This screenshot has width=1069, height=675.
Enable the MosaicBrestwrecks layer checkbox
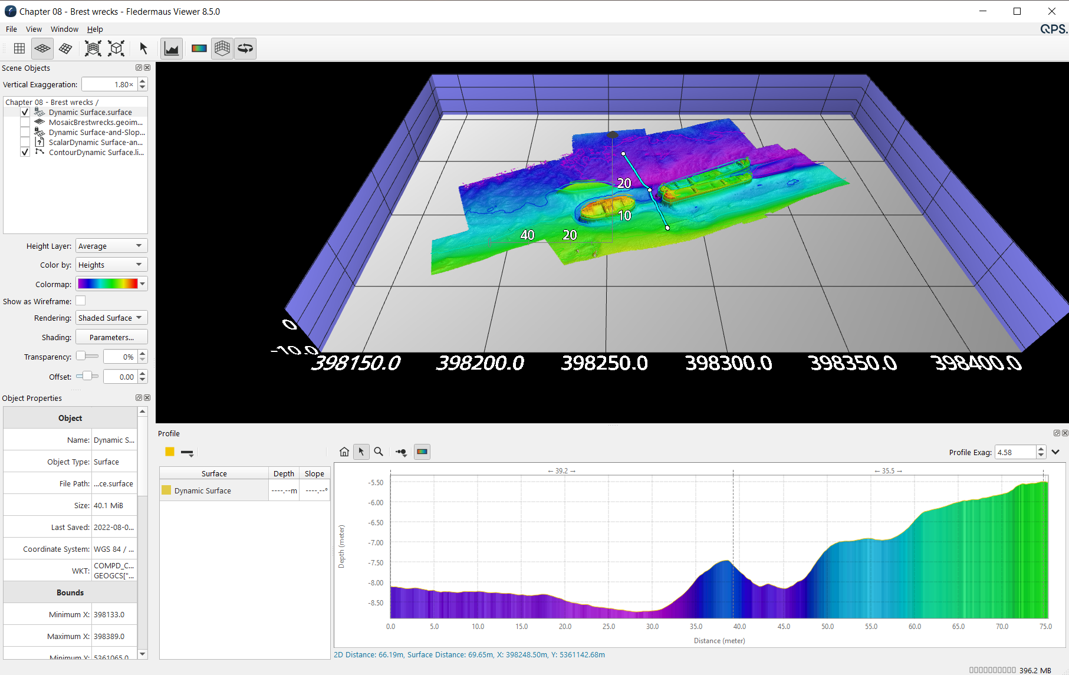point(25,122)
